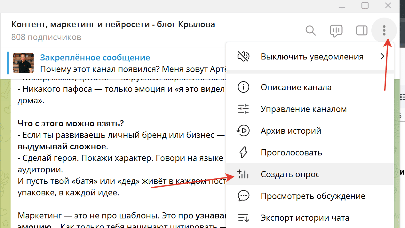The height and width of the screenshot is (228, 405).
Task: Click the poll bars icon beside Создать опрос
Action: (x=243, y=174)
